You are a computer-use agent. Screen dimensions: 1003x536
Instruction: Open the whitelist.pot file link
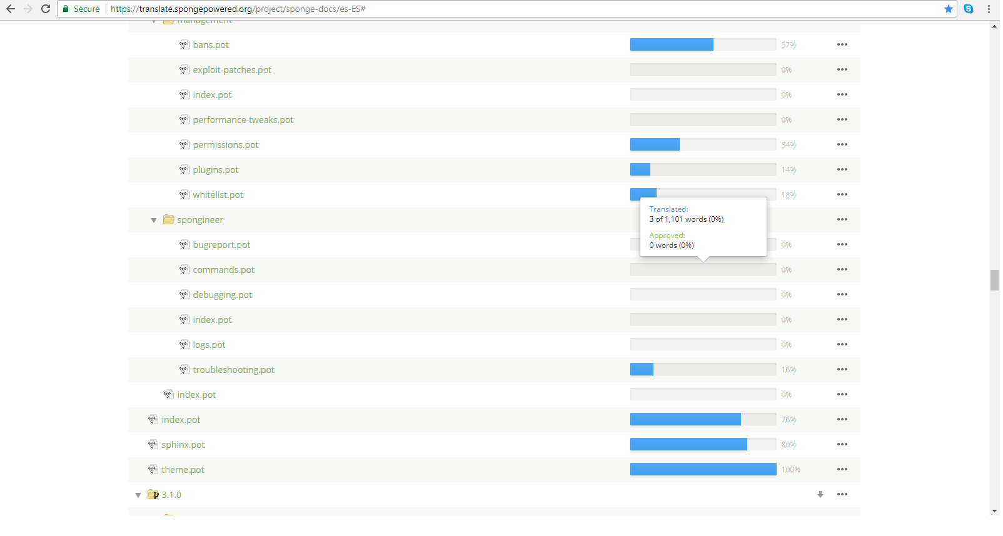click(218, 195)
